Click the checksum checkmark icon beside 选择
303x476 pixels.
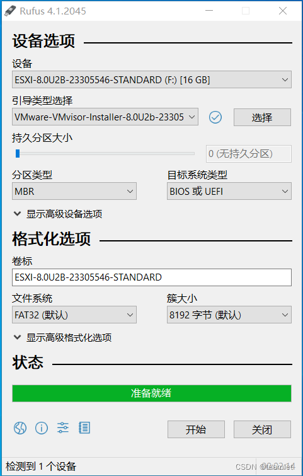(x=215, y=117)
